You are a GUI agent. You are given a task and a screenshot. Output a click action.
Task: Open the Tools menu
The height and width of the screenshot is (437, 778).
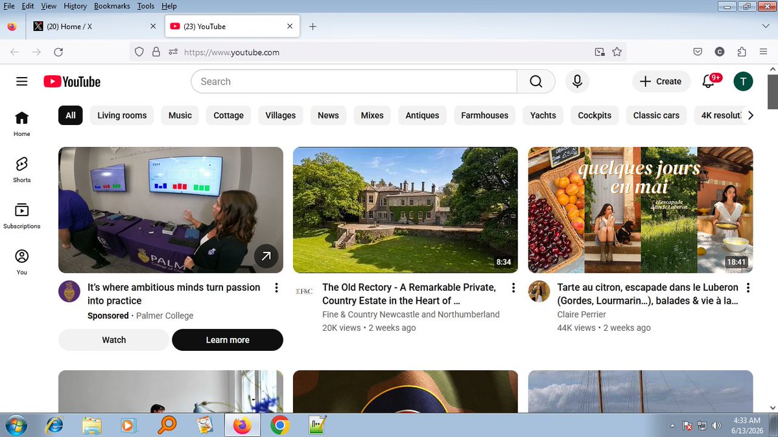[x=146, y=6]
